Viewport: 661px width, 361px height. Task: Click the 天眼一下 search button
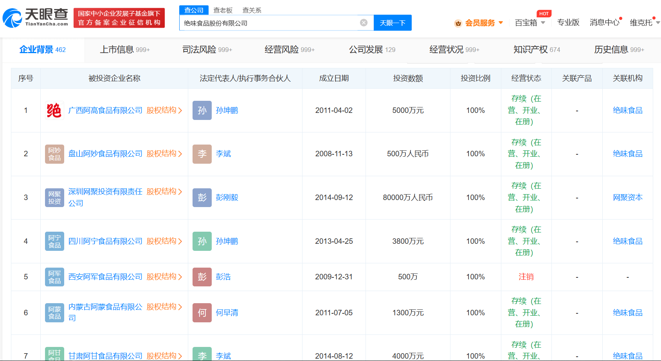393,23
